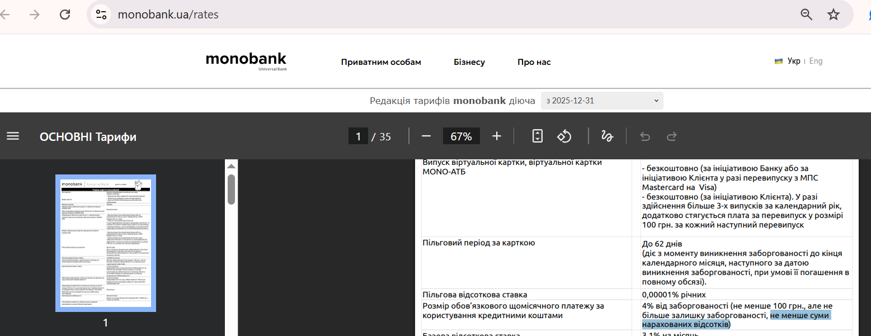Bookmark this page with the star
Viewport: 871px width, 336px height.
tap(834, 15)
